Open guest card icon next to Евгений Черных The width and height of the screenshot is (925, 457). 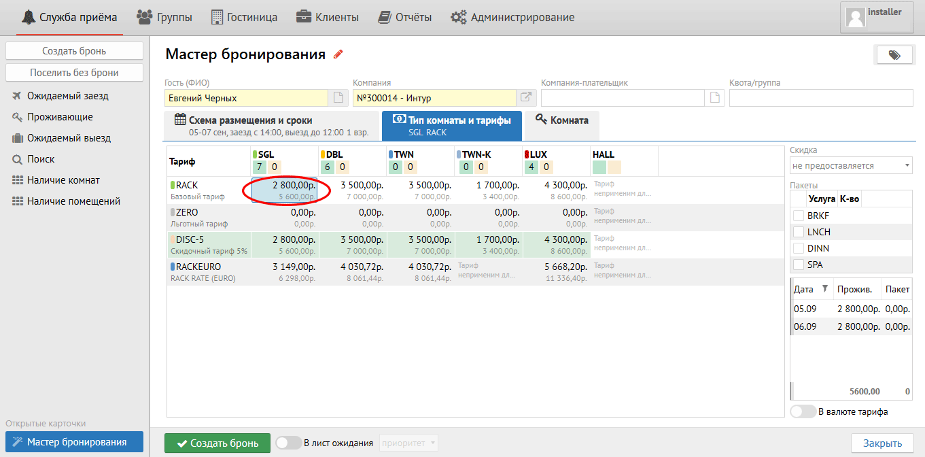tap(338, 98)
